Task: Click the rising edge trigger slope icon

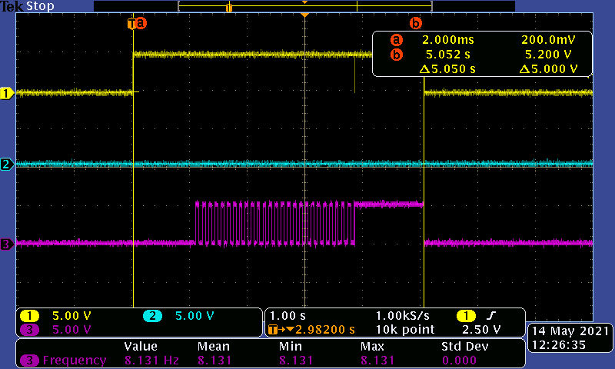Action: (x=490, y=315)
